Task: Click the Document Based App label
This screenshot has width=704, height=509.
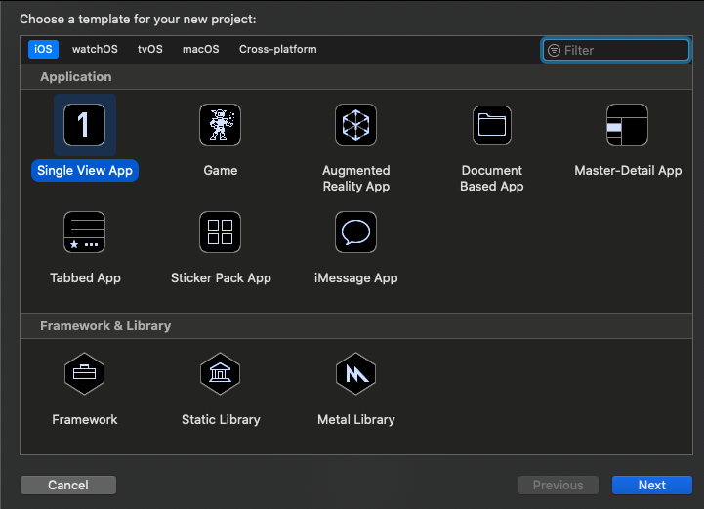Action: click(492, 179)
